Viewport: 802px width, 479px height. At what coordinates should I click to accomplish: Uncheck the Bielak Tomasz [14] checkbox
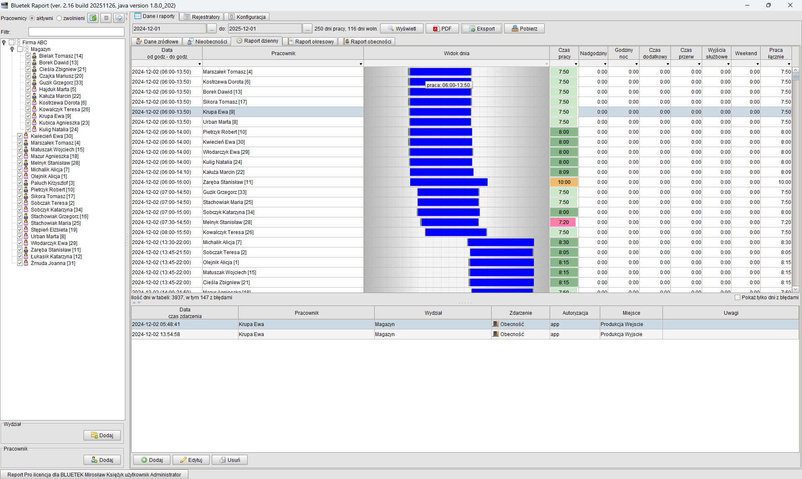[x=28, y=56]
